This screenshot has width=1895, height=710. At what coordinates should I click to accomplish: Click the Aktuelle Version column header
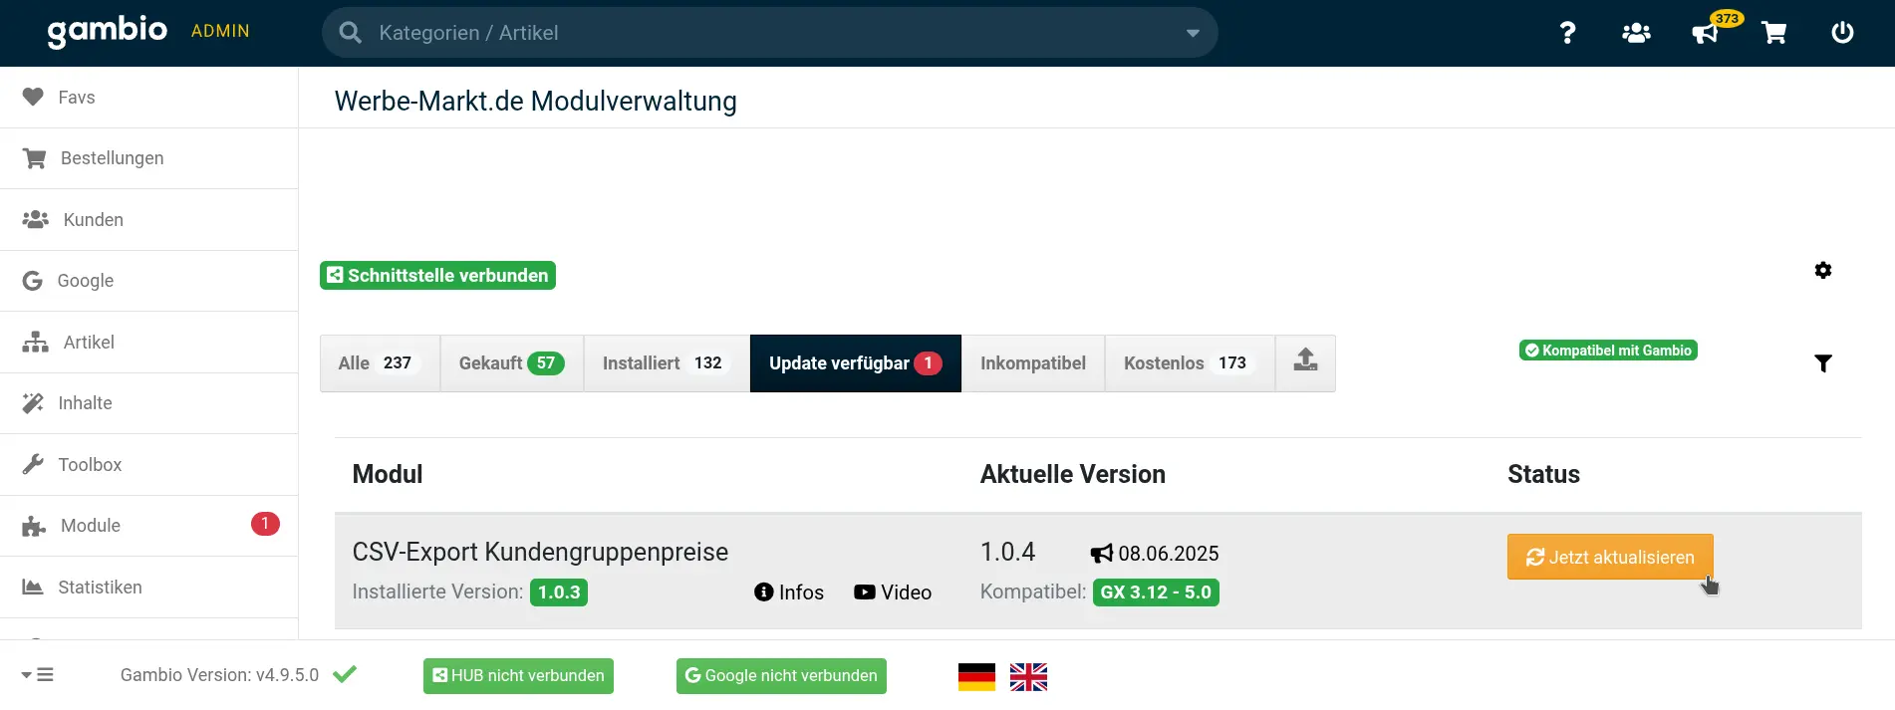point(1073,474)
